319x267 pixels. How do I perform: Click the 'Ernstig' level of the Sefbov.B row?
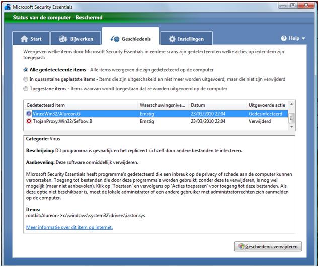pyautogui.click(x=147, y=121)
